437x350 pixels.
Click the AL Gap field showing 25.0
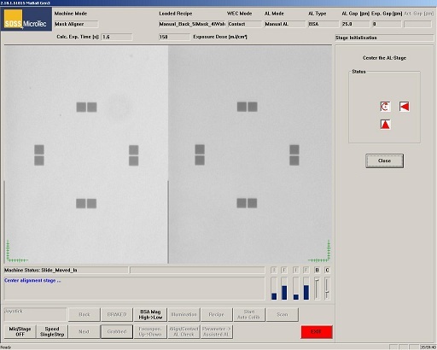pos(356,24)
